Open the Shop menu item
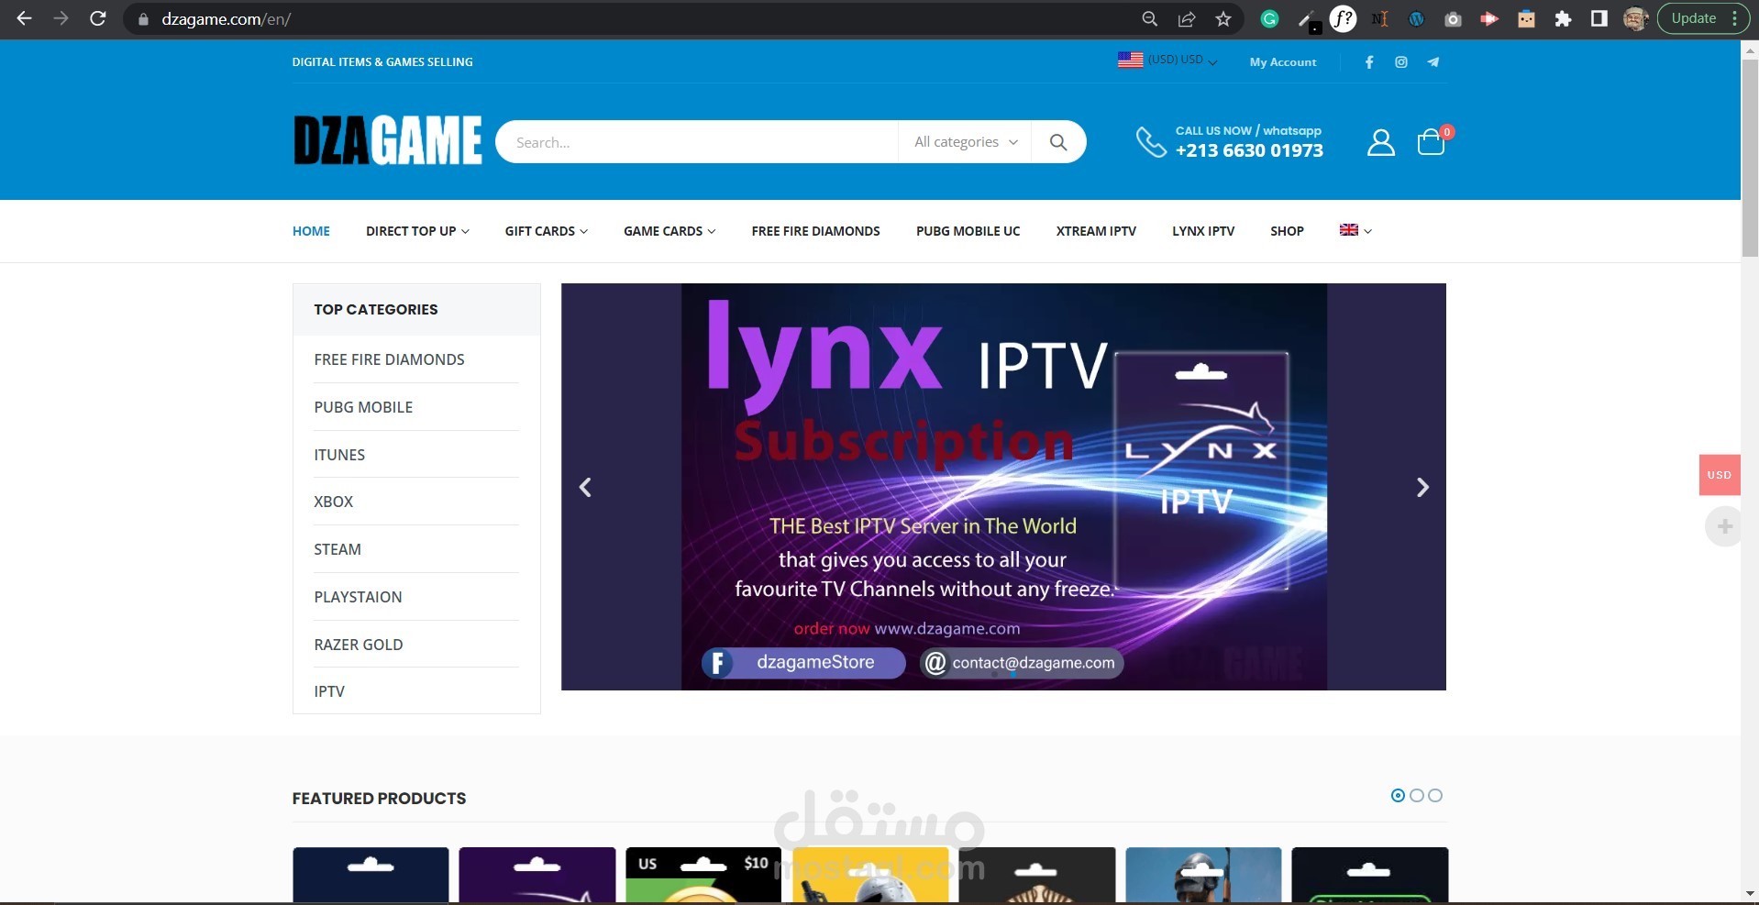Image resolution: width=1759 pixels, height=905 pixels. point(1287,231)
